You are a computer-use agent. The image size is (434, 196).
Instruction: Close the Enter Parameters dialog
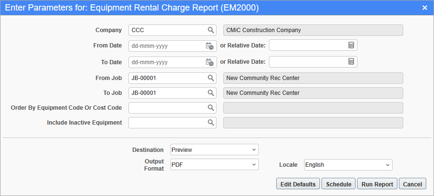(424, 8)
